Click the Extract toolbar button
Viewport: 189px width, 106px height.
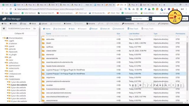tap(151, 24)
